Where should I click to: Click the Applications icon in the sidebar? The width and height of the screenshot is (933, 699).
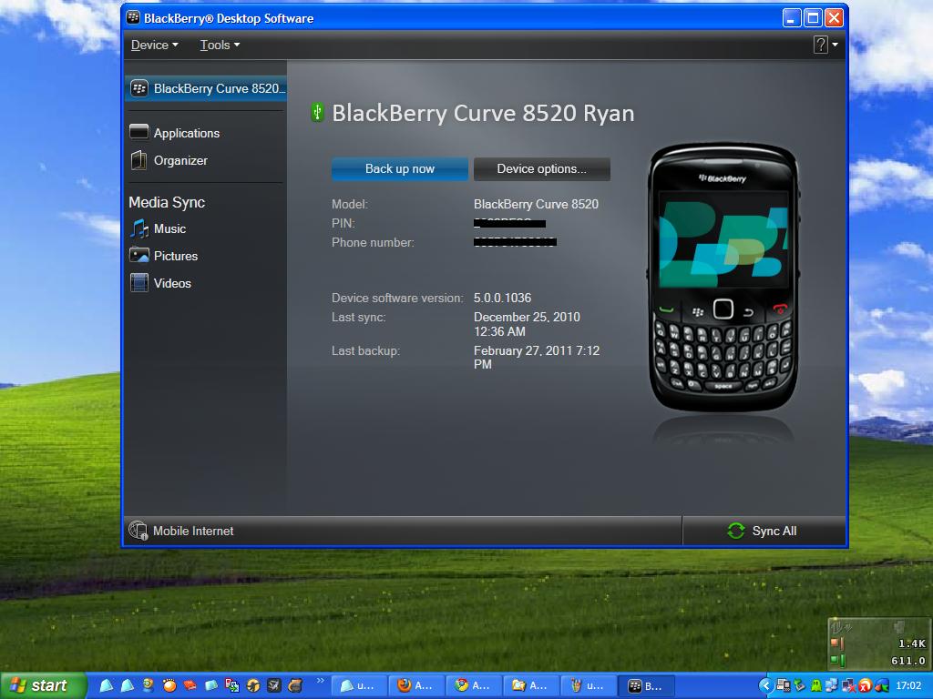138,132
